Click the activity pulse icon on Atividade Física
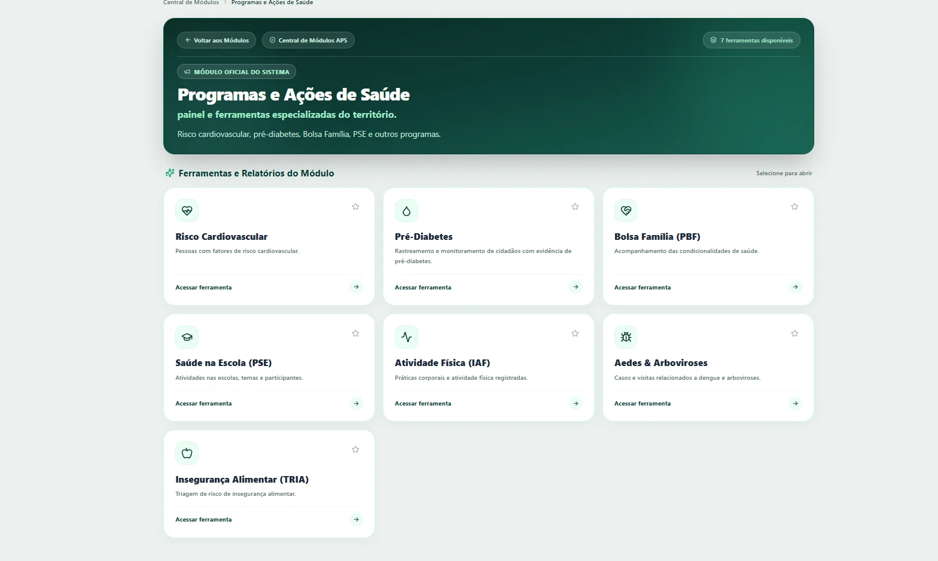The width and height of the screenshot is (938, 561). tap(406, 337)
